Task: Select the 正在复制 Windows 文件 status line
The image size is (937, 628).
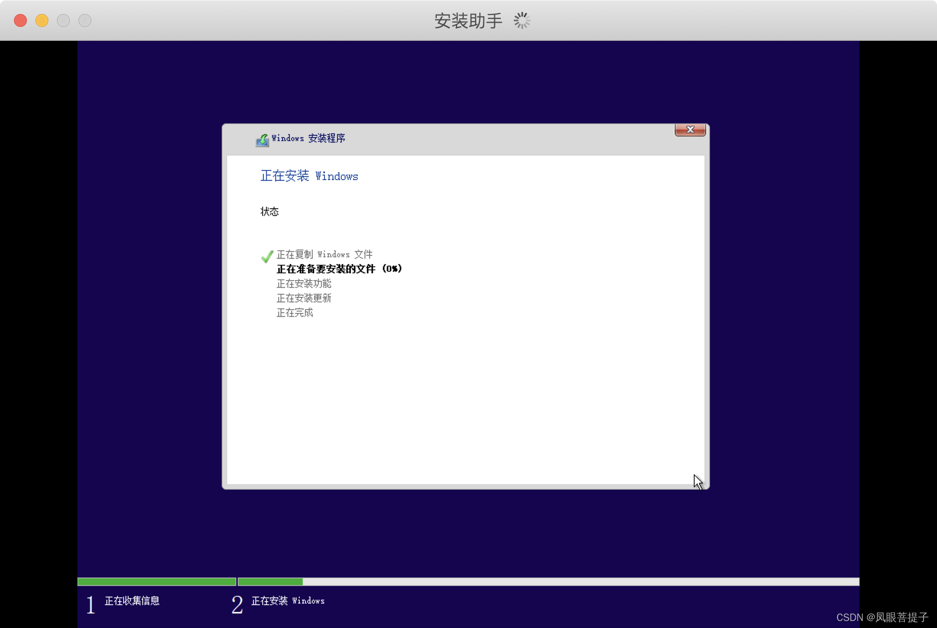Action: 325,254
